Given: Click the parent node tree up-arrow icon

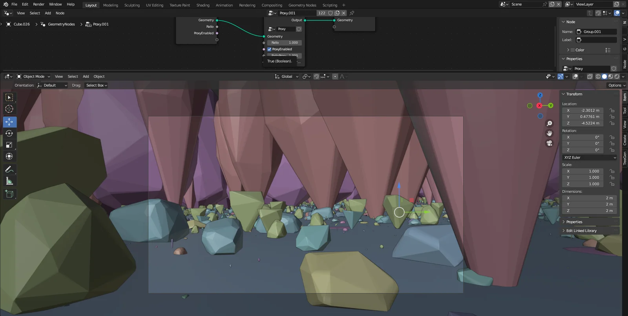Looking at the screenshot, I should pyautogui.click(x=590, y=13).
